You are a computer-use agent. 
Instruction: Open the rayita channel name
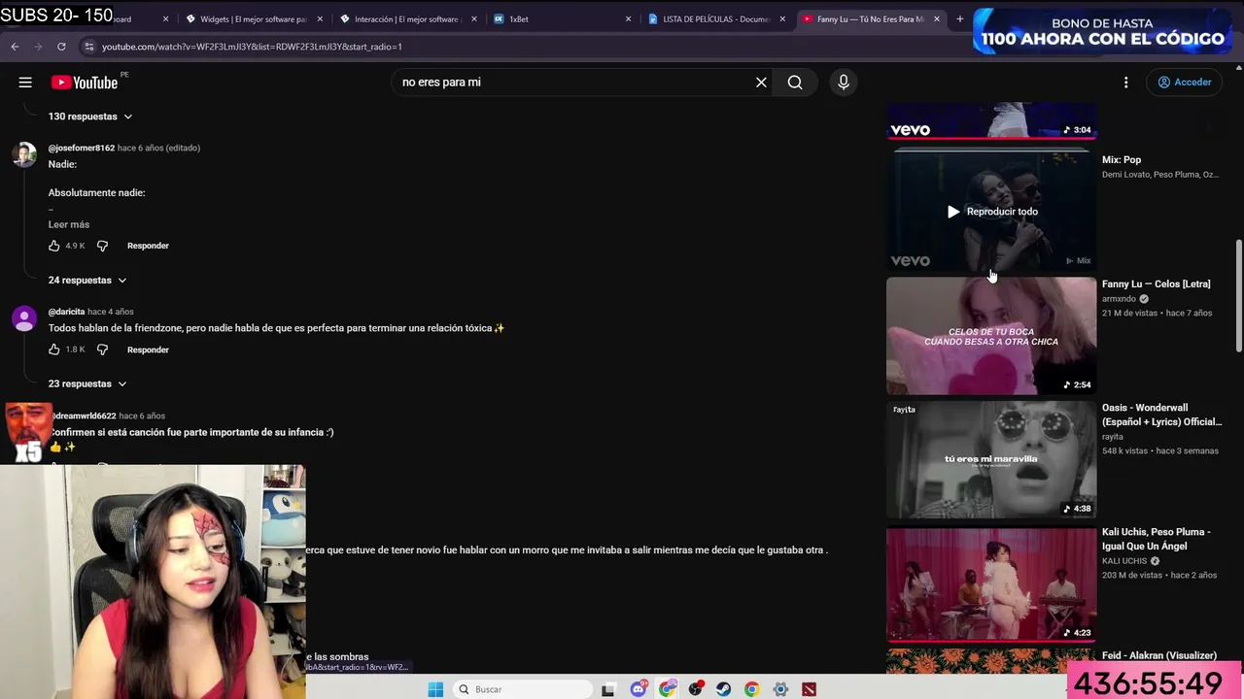coord(1113,437)
